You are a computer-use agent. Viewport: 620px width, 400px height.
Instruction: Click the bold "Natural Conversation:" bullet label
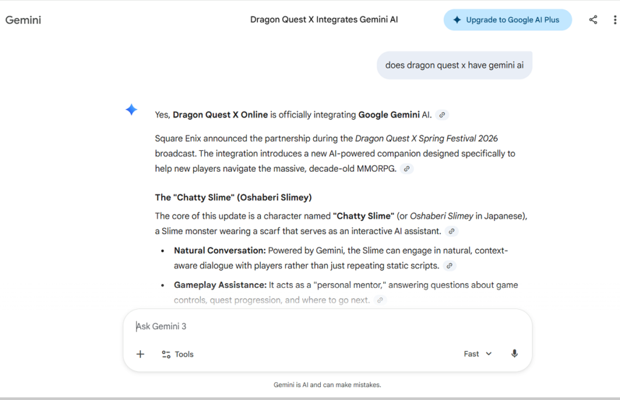220,250
